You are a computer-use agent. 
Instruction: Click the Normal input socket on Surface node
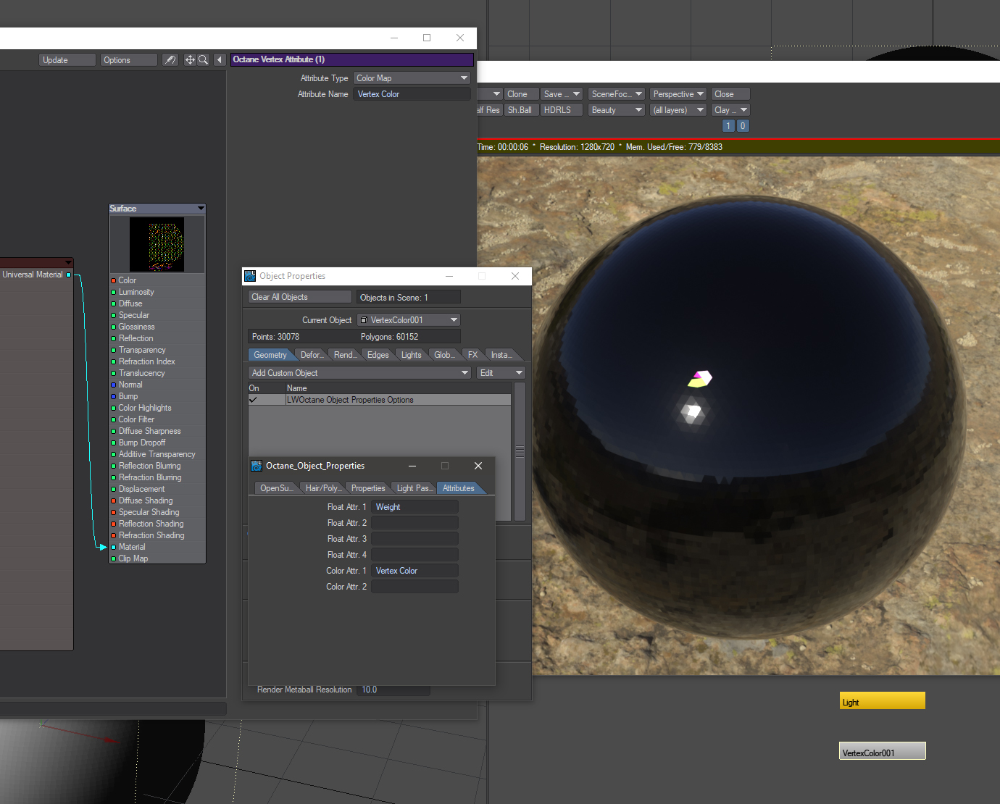tap(114, 385)
